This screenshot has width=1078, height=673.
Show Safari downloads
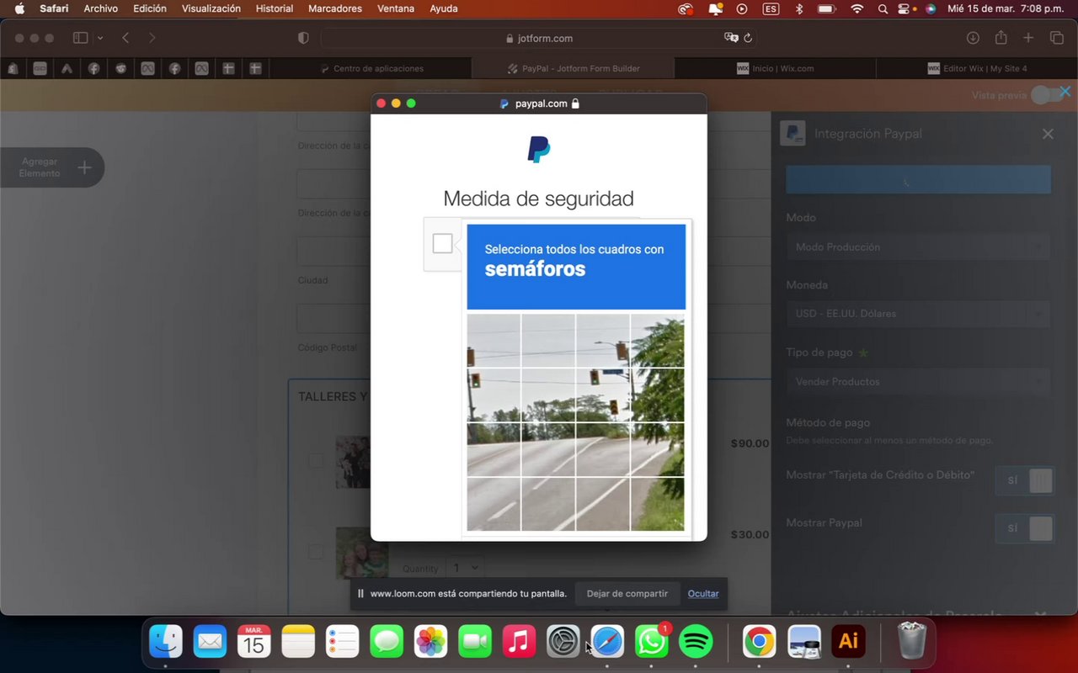973,38
